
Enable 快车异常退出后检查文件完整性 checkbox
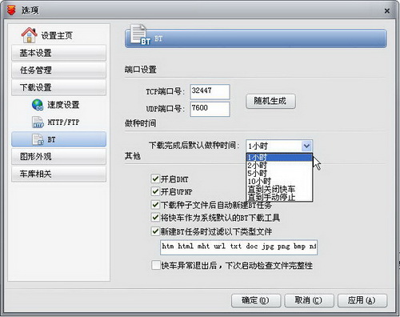pos(155,265)
